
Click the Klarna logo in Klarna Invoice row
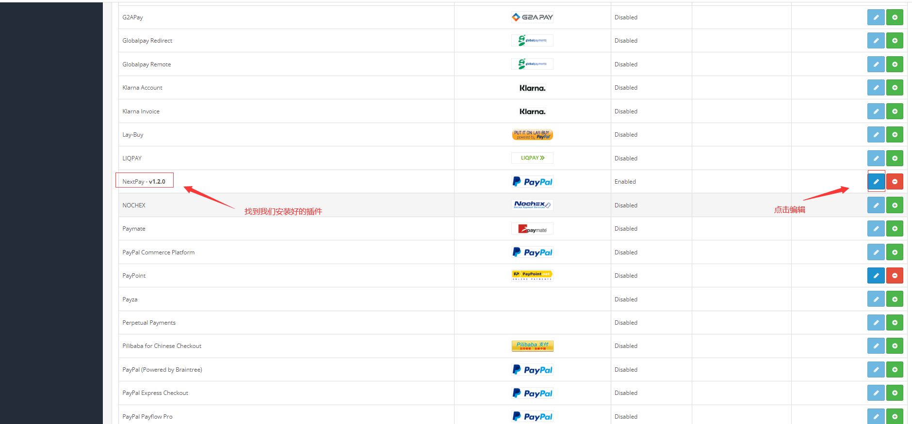click(532, 111)
